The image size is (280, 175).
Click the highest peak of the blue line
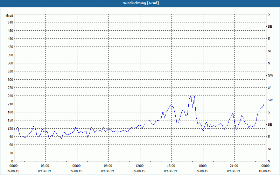(x=191, y=96)
